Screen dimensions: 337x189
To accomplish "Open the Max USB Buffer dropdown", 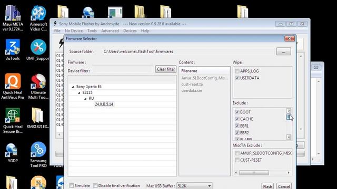I will [194, 186].
